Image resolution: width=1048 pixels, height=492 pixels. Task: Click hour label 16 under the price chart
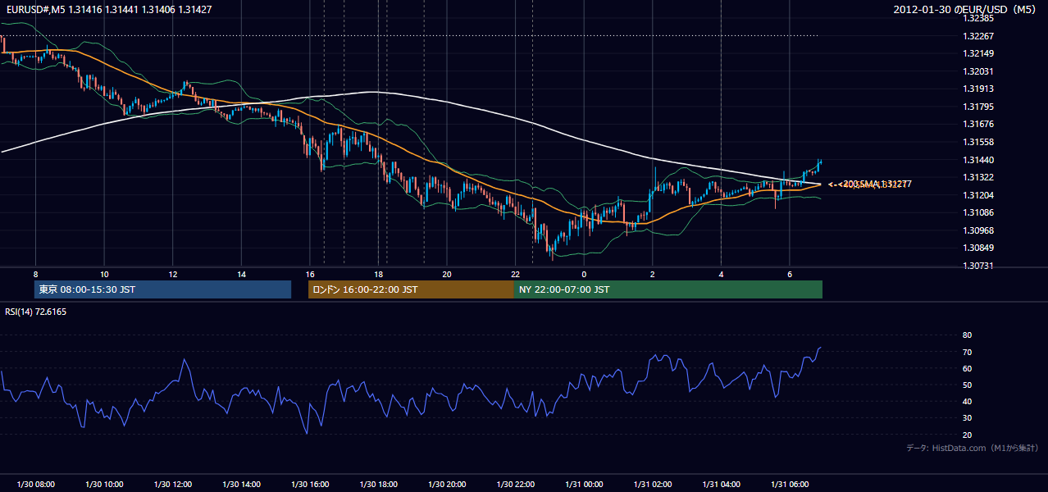point(310,274)
